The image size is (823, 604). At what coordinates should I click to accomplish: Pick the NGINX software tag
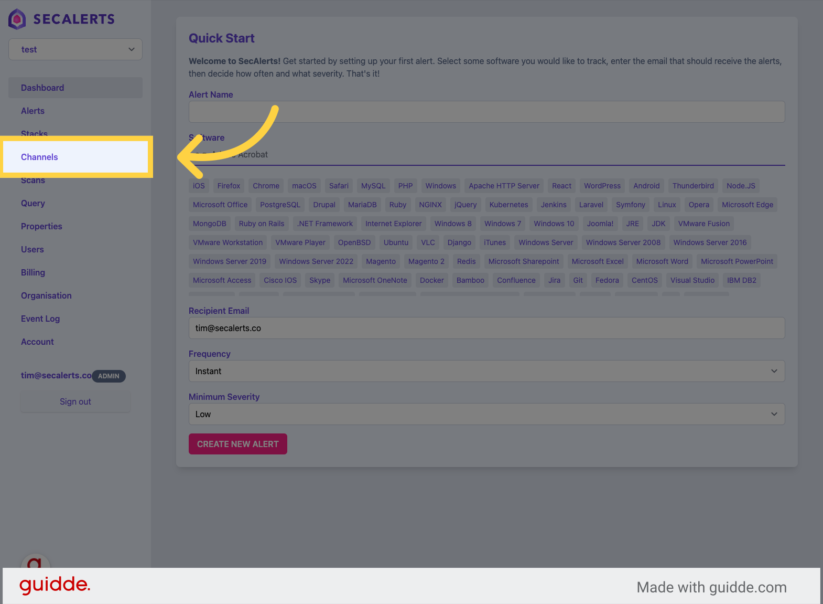pos(430,205)
